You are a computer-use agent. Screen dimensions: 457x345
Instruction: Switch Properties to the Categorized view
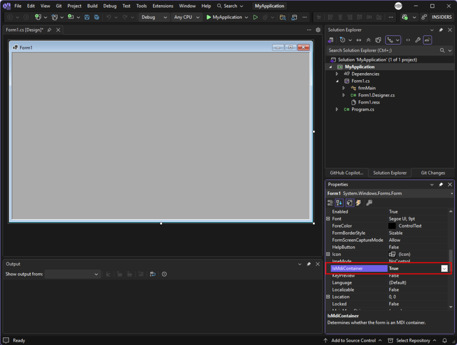[x=330, y=203]
